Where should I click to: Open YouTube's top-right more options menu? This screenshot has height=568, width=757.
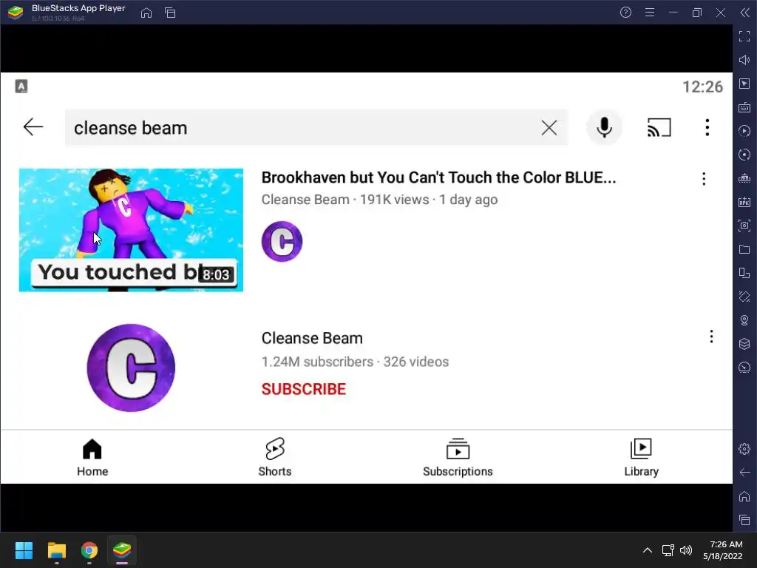pos(707,127)
